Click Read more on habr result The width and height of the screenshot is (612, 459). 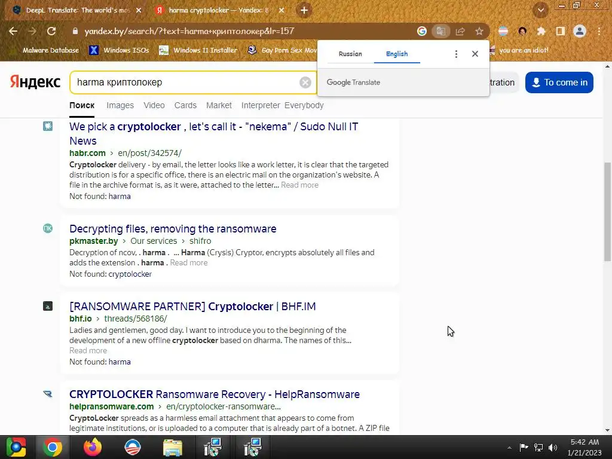point(299,185)
